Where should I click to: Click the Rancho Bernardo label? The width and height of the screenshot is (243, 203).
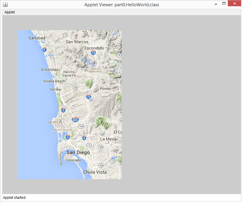pos(96,70)
